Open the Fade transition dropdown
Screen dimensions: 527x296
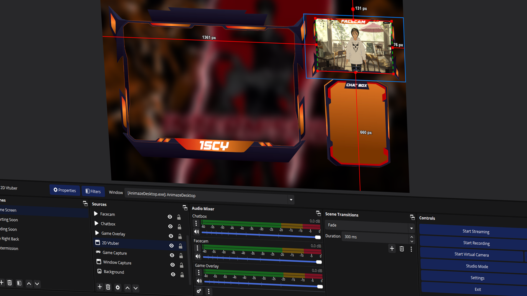(411, 228)
